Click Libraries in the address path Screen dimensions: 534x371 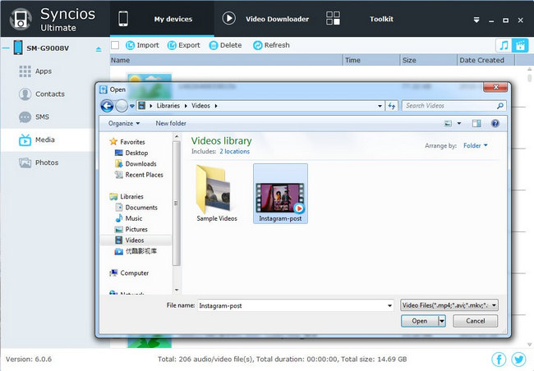[x=168, y=106]
